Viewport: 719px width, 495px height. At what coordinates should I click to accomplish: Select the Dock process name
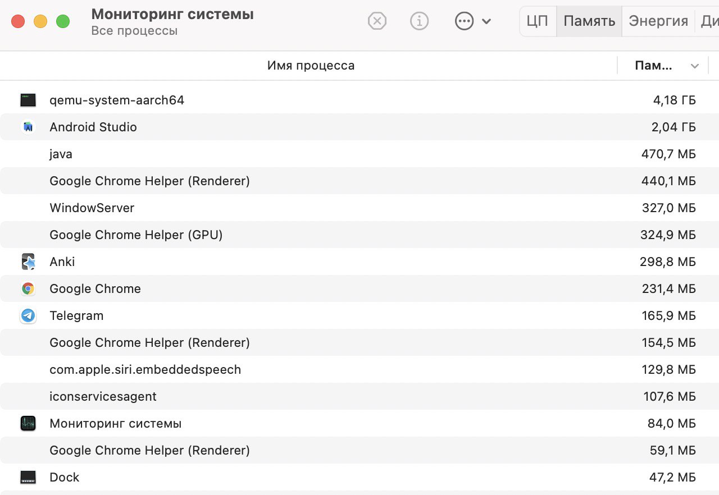pyautogui.click(x=65, y=477)
